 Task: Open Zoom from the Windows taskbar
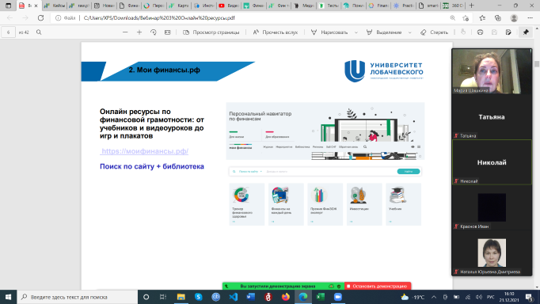coord(338,297)
